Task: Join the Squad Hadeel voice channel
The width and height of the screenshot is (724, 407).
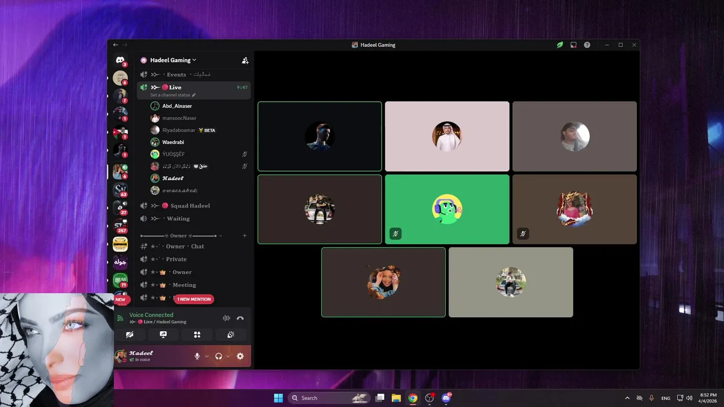Action: point(194,206)
